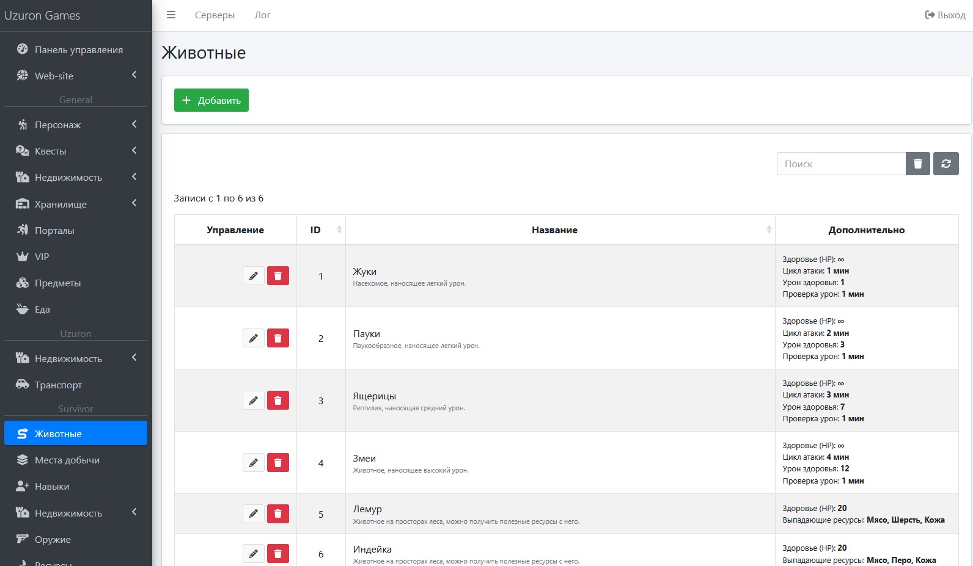
Task: Expand the Web-site sidebar submenu
Action: [x=134, y=75]
